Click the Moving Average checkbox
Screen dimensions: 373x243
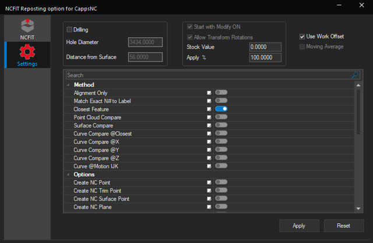(302, 47)
